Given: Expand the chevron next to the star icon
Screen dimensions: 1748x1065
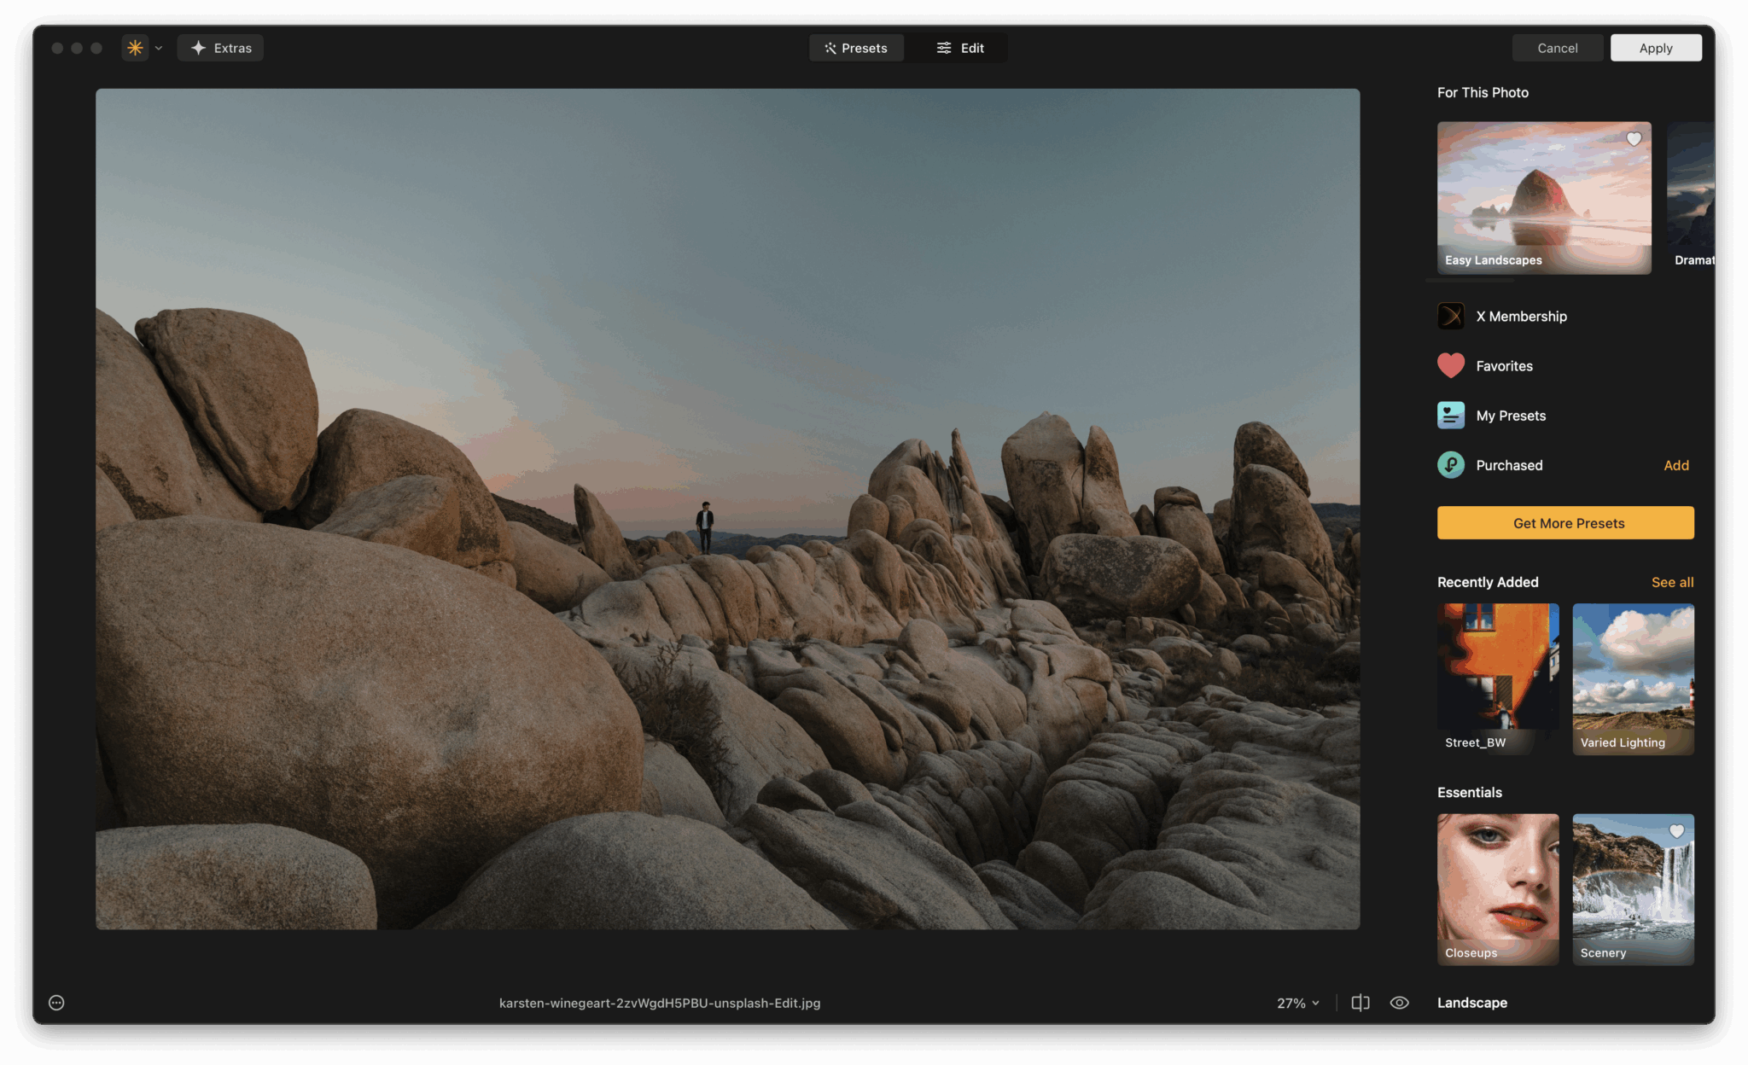Looking at the screenshot, I should tap(157, 48).
